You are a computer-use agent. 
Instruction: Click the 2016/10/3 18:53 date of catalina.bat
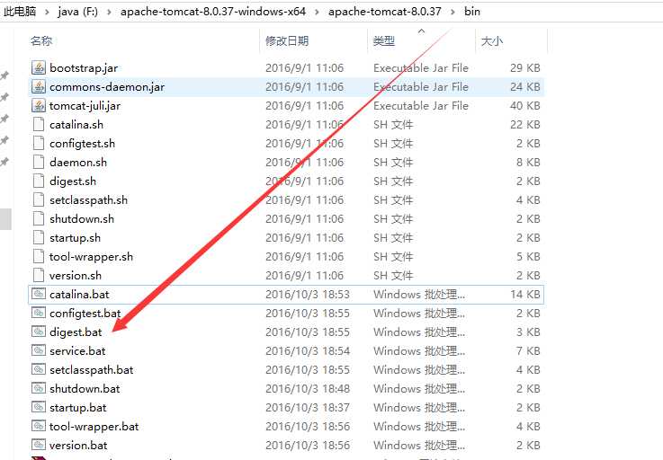pos(308,295)
